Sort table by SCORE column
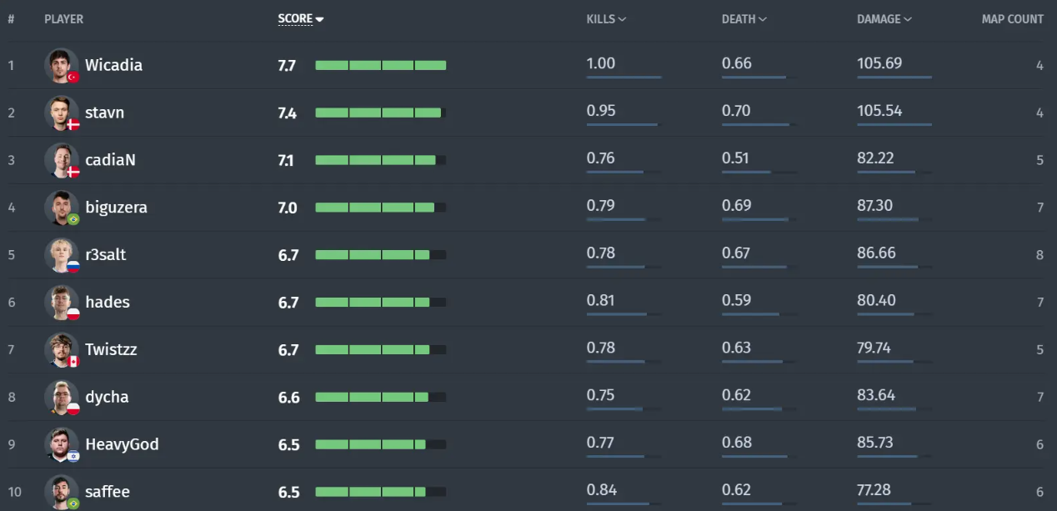This screenshot has width=1057, height=511. 300,19
